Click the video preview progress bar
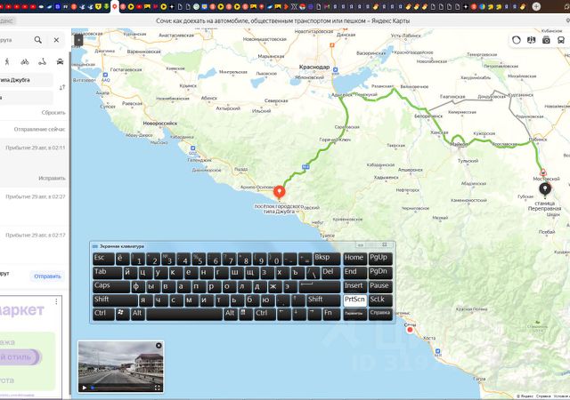The image size is (570, 400). [122, 388]
